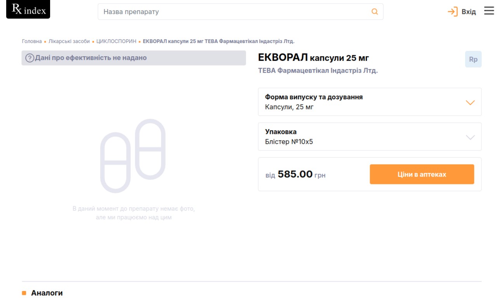
Task: Click the ЕКВОРАЛ капсули 25 мг breadcrumb
Action: [x=219, y=42]
